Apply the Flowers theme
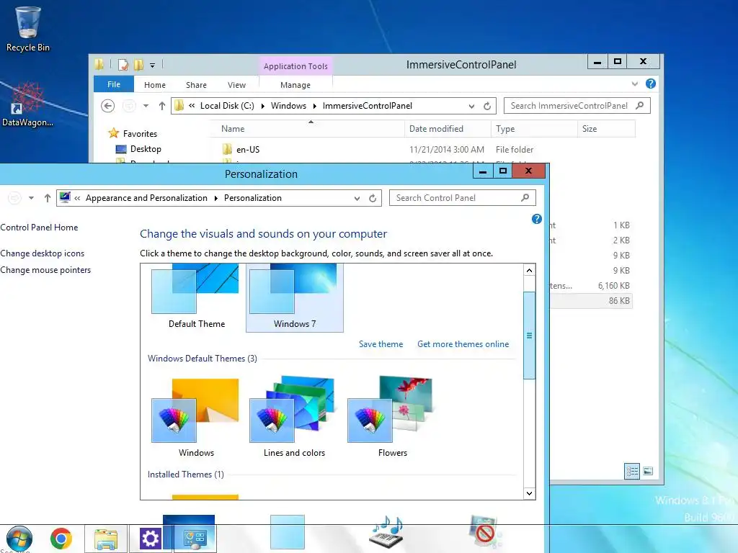This screenshot has height=553, width=738. [393, 418]
